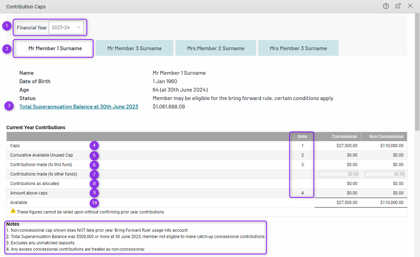This screenshot has width=420, height=257.
Task: Click annotation marker 10 beside Available
Action: [x=94, y=203]
